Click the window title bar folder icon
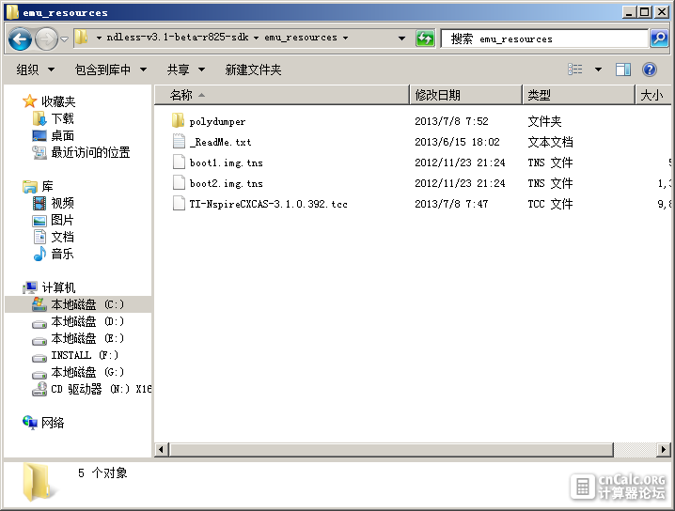Image resolution: width=675 pixels, height=511 pixels. click(x=11, y=11)
